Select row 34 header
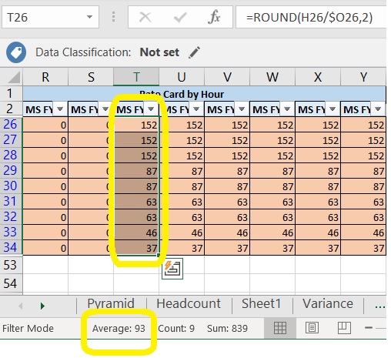Image resolution: width=391 pixels, height=358 pixels. [x=12, y=248]
